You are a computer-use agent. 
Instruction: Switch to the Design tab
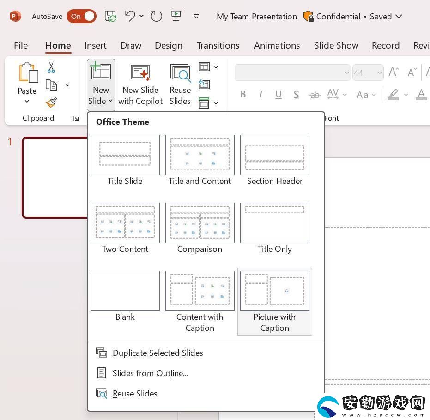(x=169, y=45)
